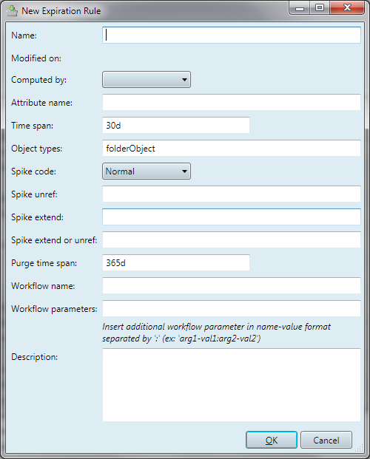Minimize the New Expiration Rule dialog

coord(300,8)
